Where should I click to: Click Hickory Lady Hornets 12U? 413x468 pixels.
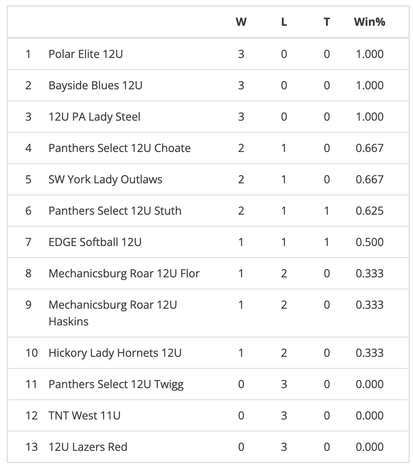coord(115,353)
